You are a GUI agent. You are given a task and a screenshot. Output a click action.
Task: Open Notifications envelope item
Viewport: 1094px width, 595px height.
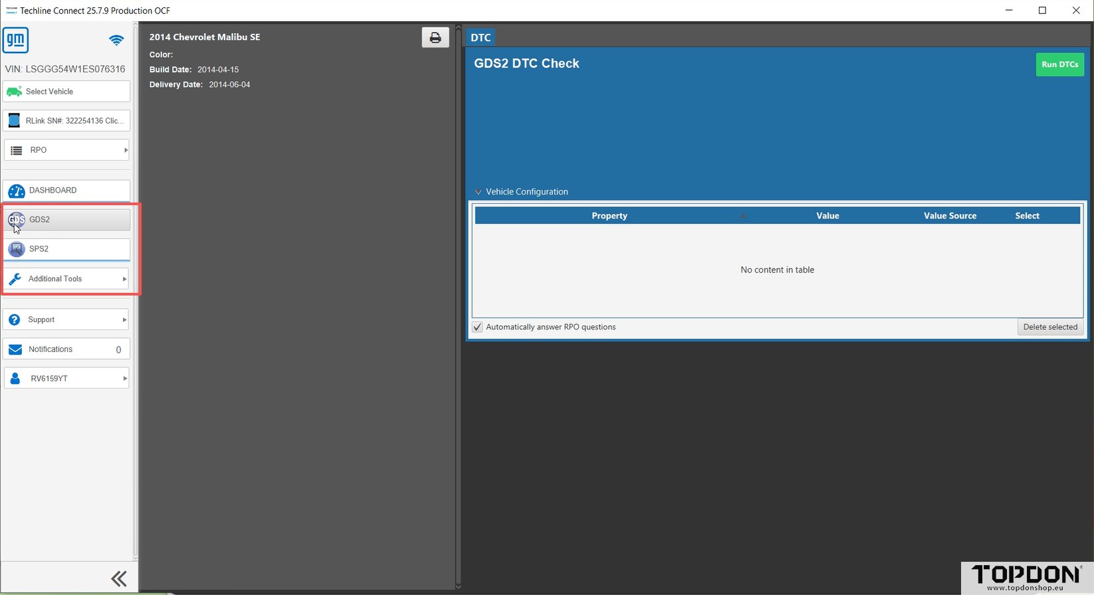66,349
